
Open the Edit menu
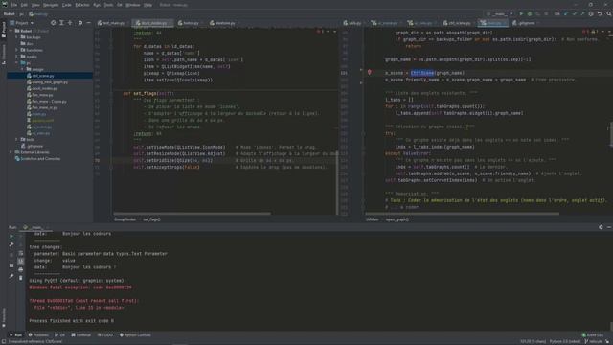pyautogui.click(x=24, y=5)
